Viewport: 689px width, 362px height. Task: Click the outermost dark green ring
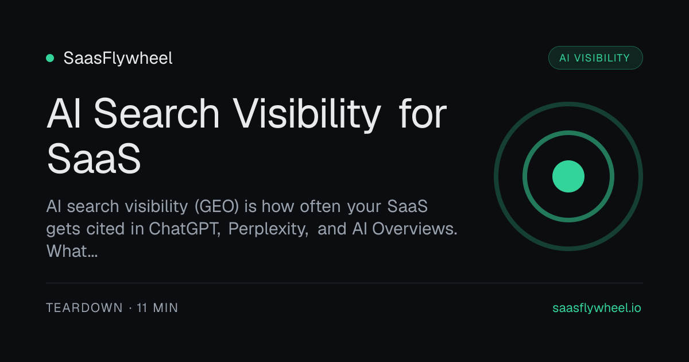click(x=568, y=104)
